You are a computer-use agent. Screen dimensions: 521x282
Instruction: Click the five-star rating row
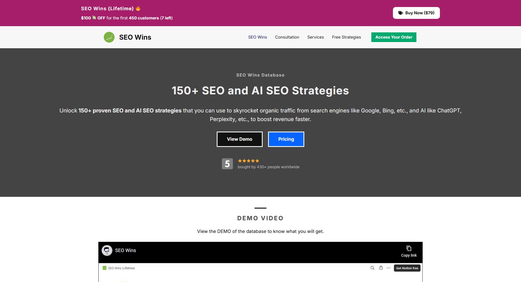(x=248, y=161)
